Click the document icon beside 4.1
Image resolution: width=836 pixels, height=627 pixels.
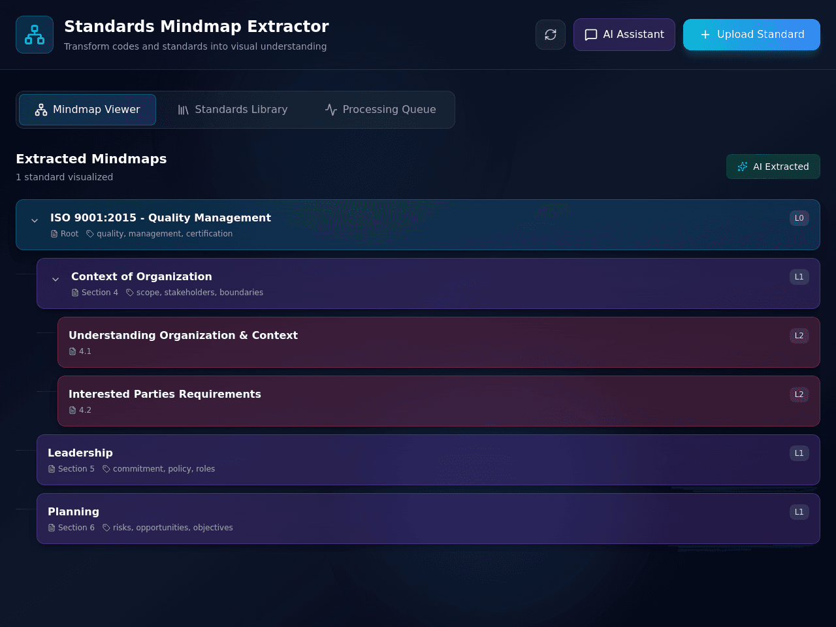(x=72, y=351)
